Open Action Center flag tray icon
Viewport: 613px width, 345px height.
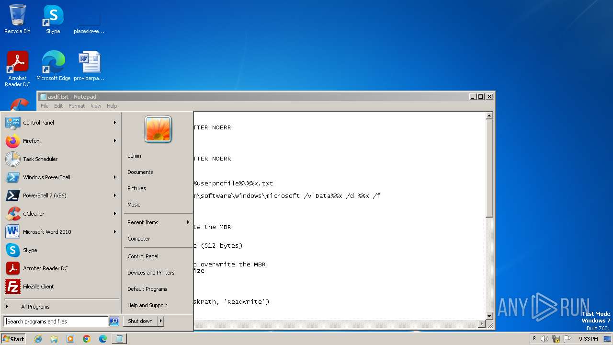click(568, 339)
